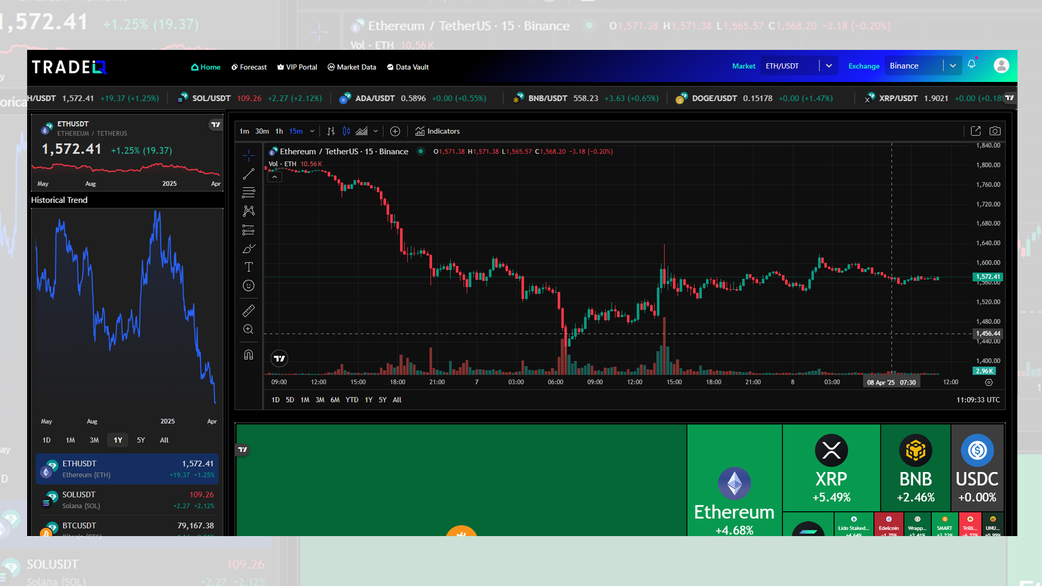Set main chart range to YTD
Image resolution: width=1042 pixels, height=586 pixels.
tap(352, 400)
